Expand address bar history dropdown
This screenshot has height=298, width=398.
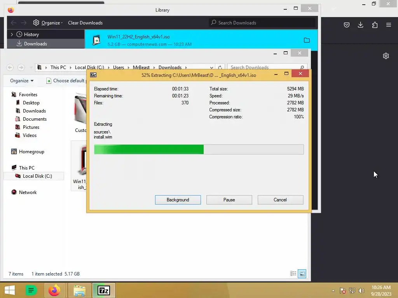pos(211,68)
